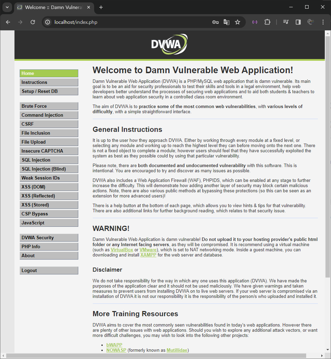
Task: Open the Instructions menu item
Action: coord(49,82)
